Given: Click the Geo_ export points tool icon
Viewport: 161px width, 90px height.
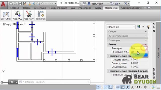Looking at the screenshot, I should pyautogui.click(x=18, y=15).
